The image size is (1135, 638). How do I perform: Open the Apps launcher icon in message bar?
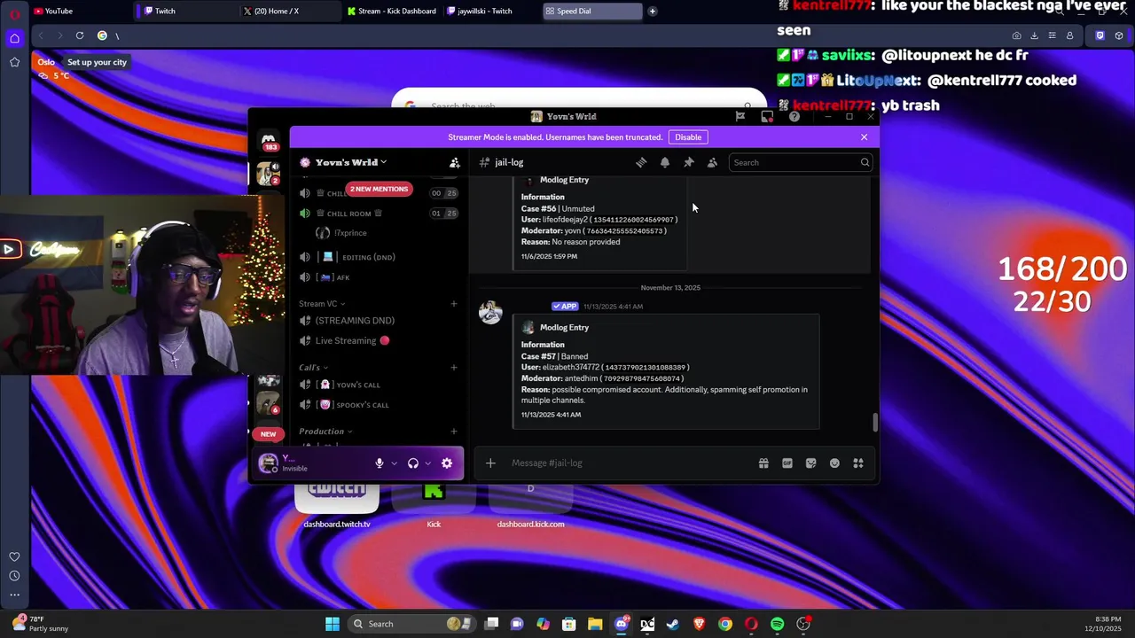(x=858, y=463)
